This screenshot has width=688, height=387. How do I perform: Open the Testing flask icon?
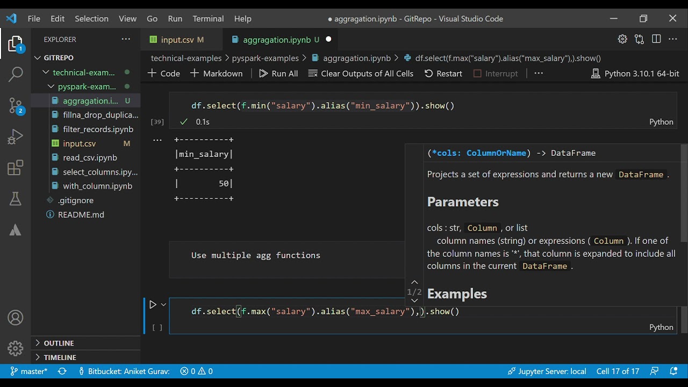point(16,199)
